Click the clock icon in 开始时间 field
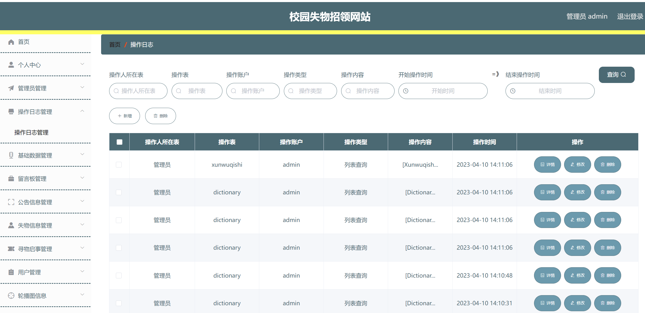The width and height of the screenshot is (645, 313). [x=406, y=91]
